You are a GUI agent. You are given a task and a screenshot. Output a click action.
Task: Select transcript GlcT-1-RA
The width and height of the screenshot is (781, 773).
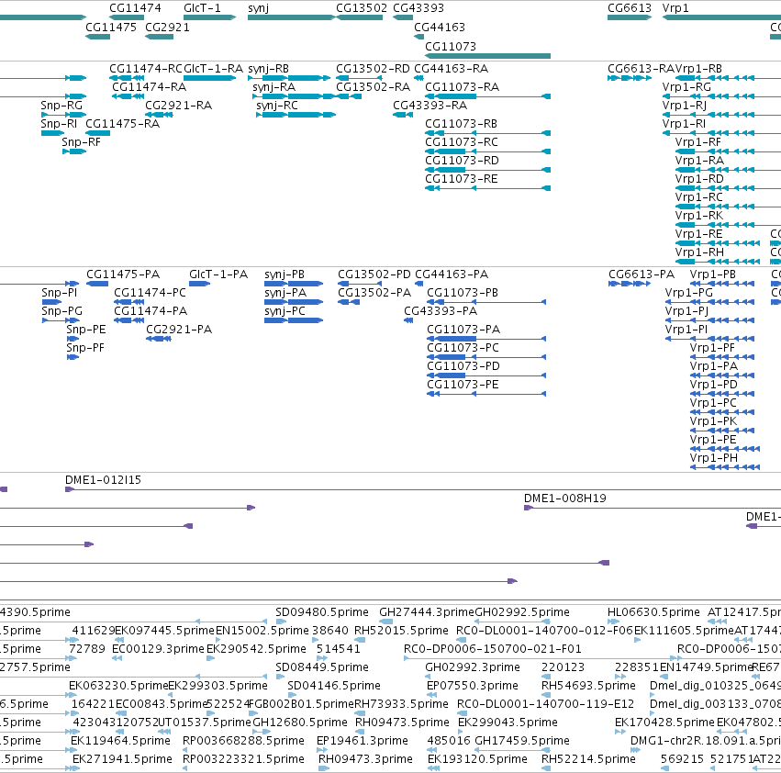click(213, 69)
